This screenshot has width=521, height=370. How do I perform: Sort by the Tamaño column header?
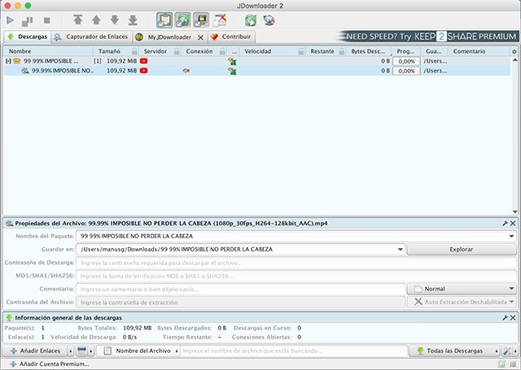(109, 51)
